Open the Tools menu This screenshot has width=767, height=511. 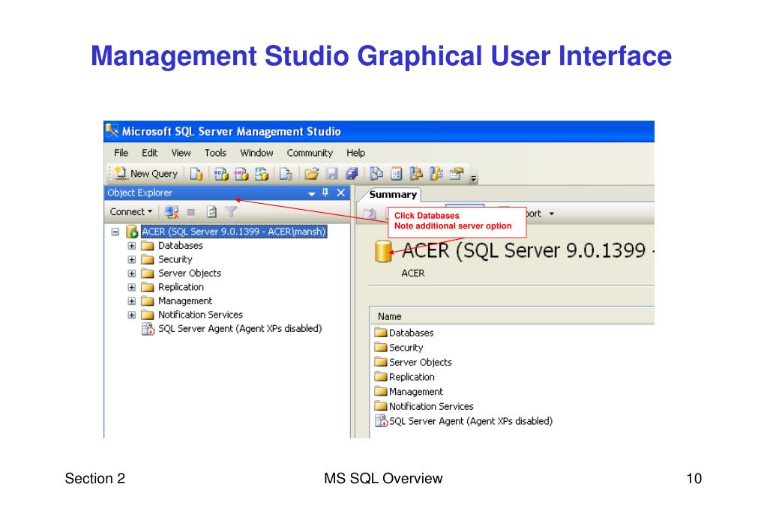click(x=215, y=153)
